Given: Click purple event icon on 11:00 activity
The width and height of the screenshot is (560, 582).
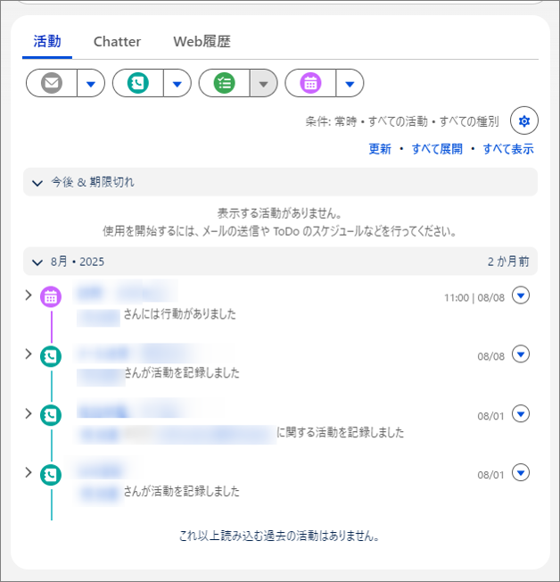Looking at the screenshot, I should (52, 297).
